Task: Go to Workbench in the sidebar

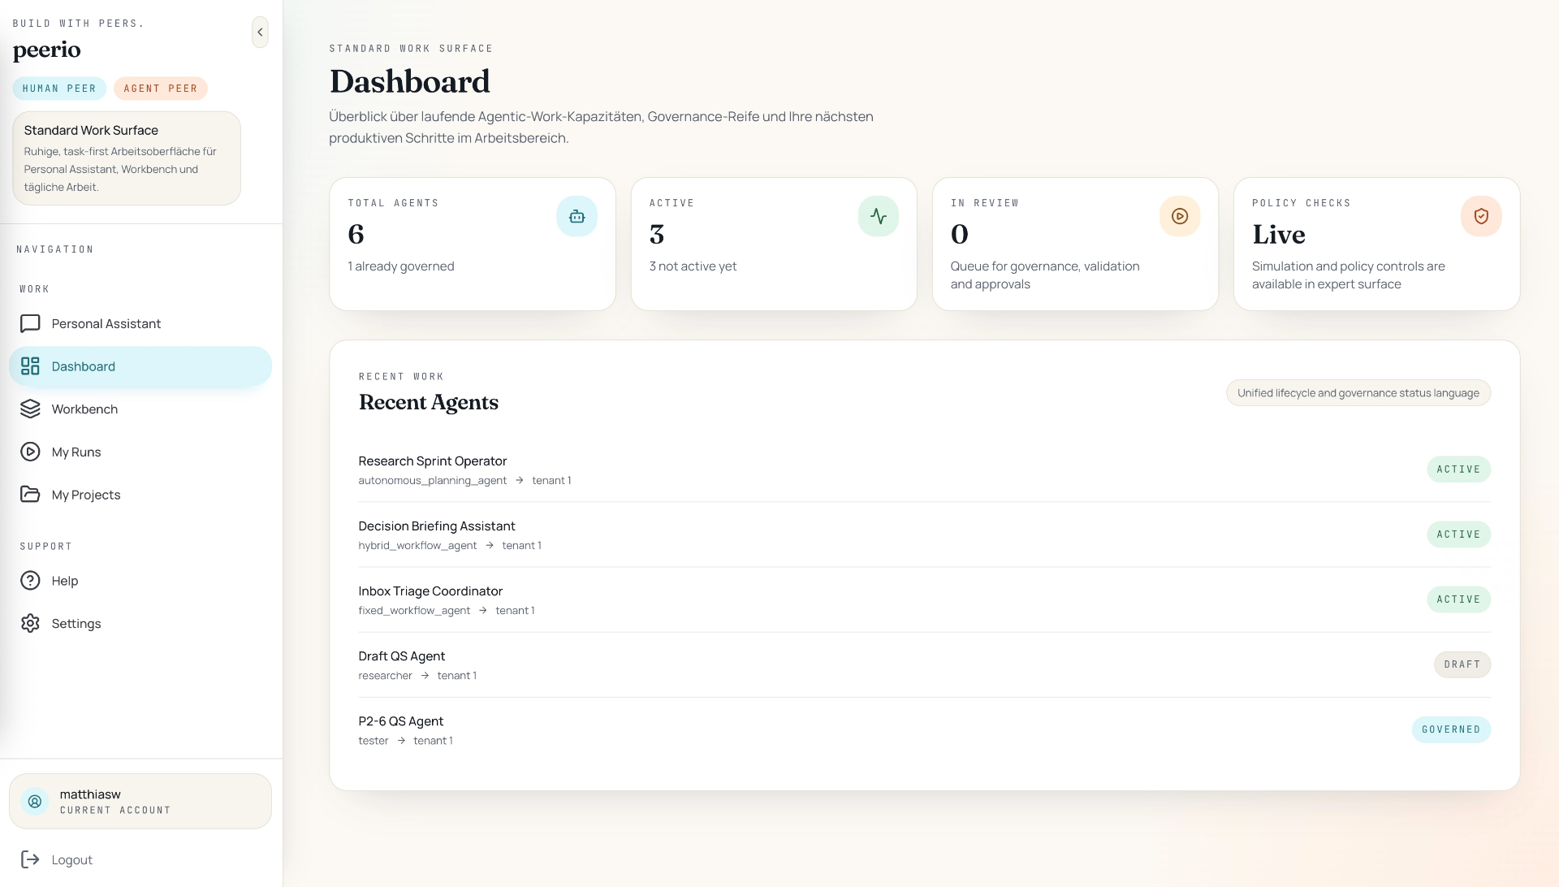Action: [x=140, y=409]
